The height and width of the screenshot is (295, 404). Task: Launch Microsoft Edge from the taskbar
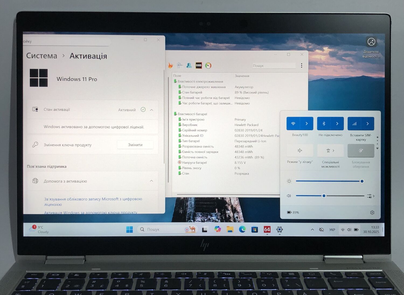[x=242, y=229]
